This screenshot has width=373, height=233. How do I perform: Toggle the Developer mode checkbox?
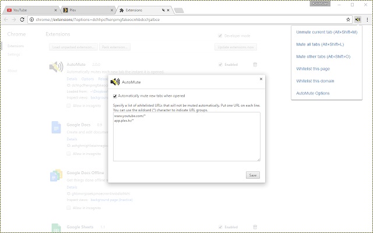pyautogui.click(x=220, y=35)
